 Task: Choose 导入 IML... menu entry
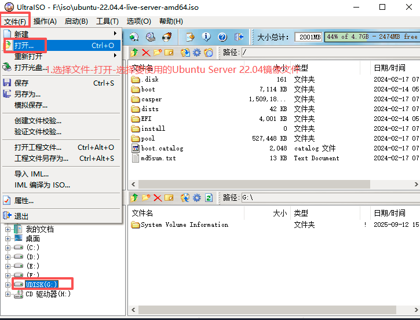61,174
